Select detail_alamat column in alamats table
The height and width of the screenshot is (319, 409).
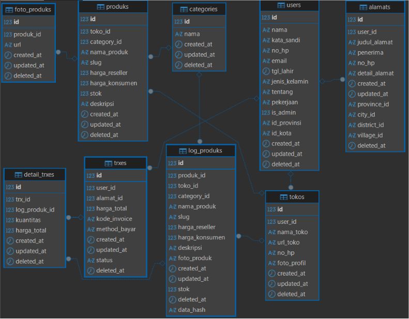pyautogui.click(x=375, y=73)
